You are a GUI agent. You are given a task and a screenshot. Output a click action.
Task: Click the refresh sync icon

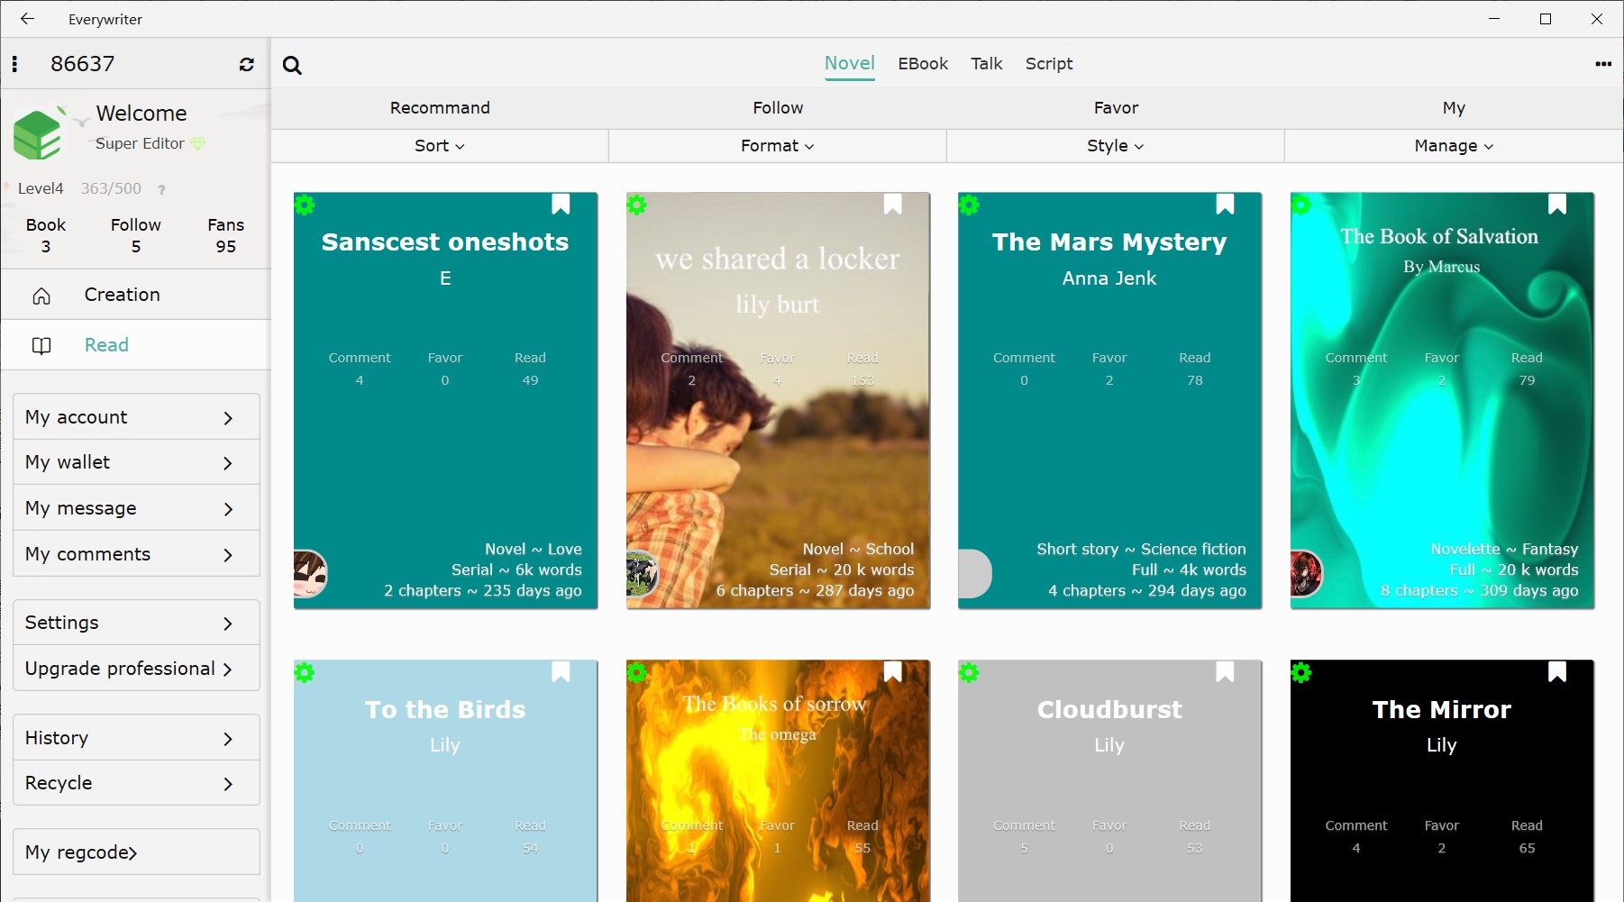pos(246,64)
